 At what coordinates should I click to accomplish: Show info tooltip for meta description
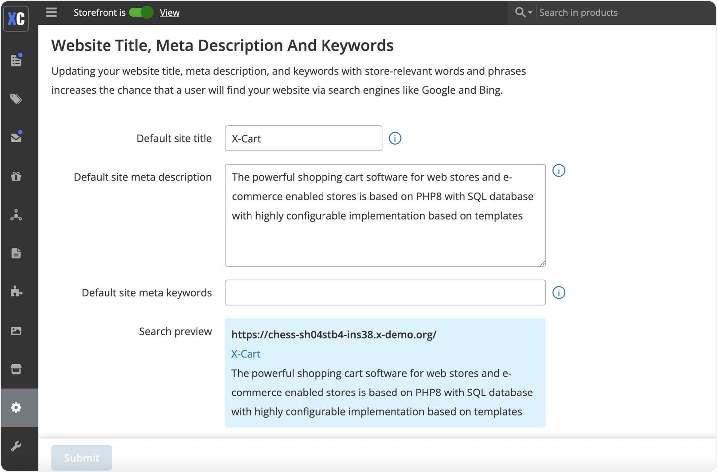[x=558, y=171]
